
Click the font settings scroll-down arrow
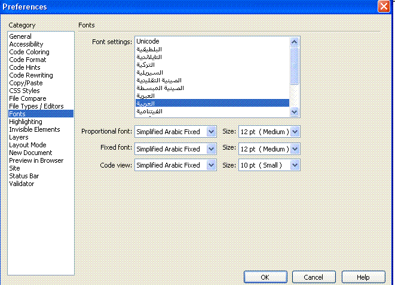tap(294, 111)
